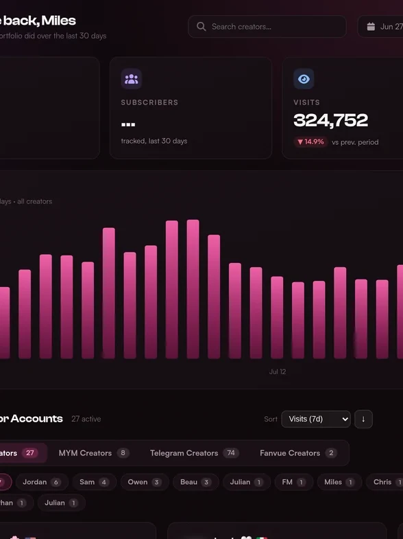The image size is (403, 539).
Task: Select the FM filter chip
Action: [294, 482]
